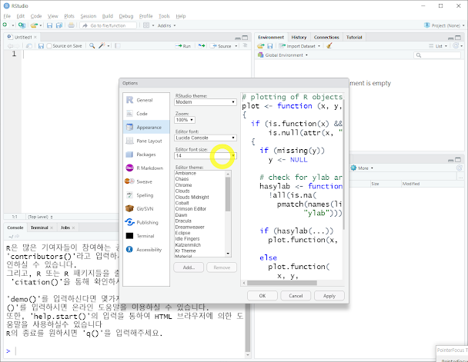Open Editor font size dropdown

(x=206, y=156)
